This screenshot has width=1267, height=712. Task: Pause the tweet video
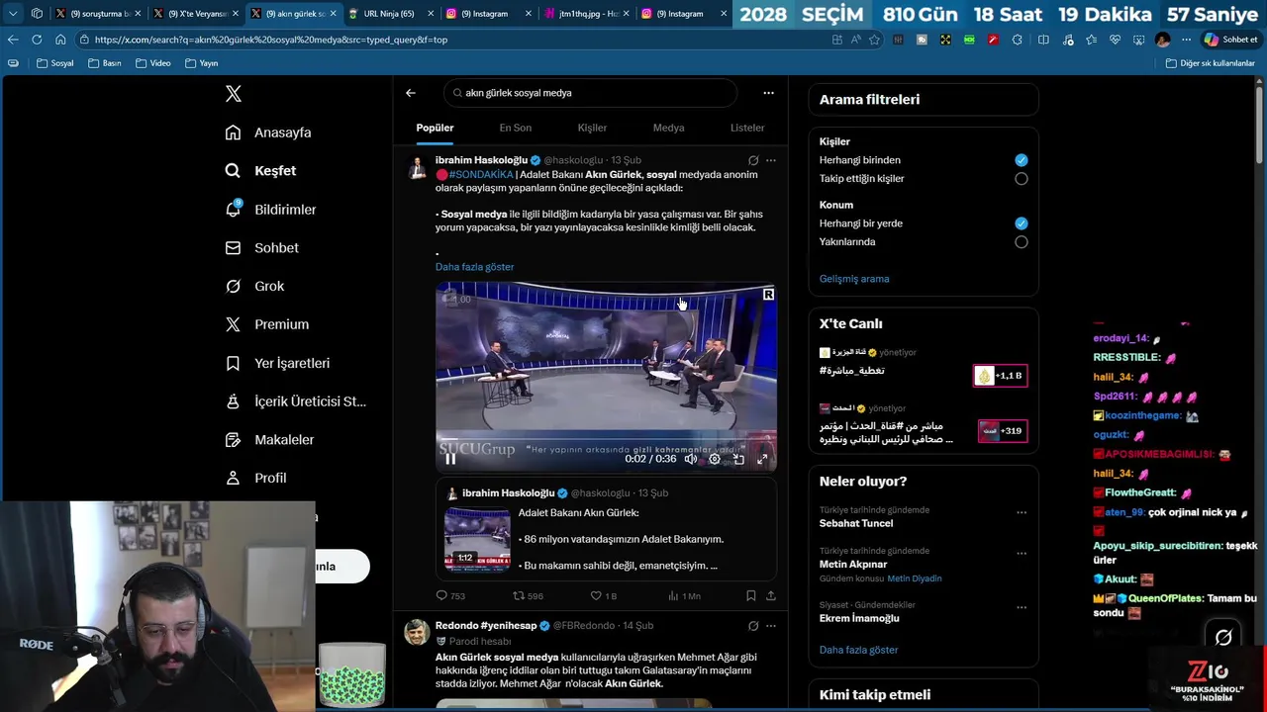[x=450, y=459]
